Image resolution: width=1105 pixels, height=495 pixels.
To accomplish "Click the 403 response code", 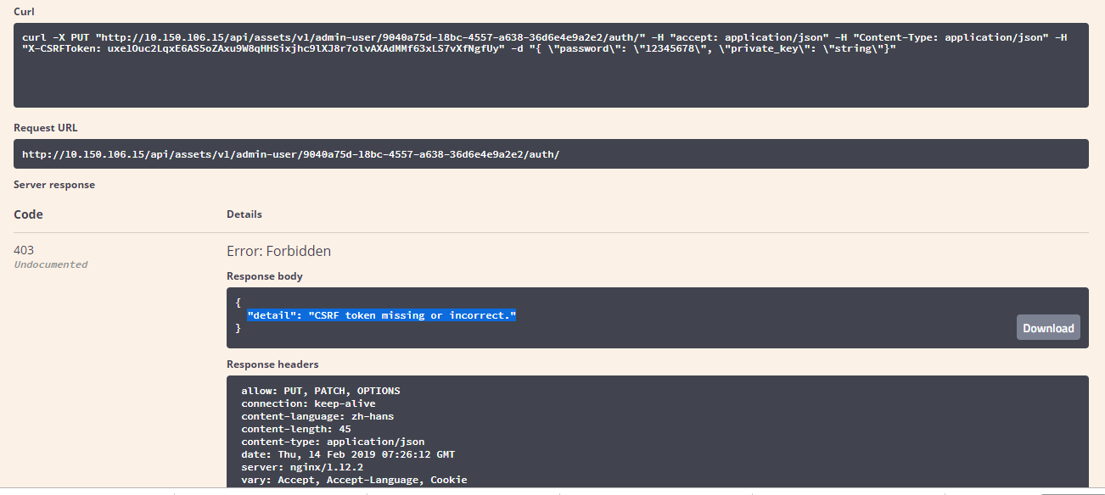I will click(x=25, y=250).
